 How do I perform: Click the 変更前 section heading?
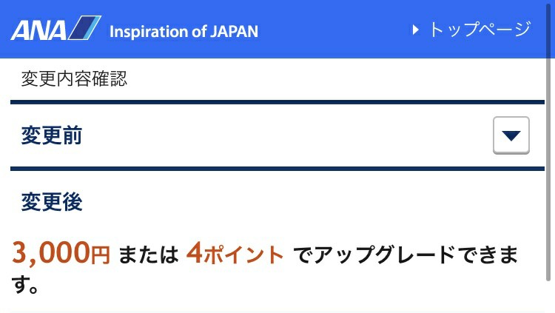click(x=52, y=135)
